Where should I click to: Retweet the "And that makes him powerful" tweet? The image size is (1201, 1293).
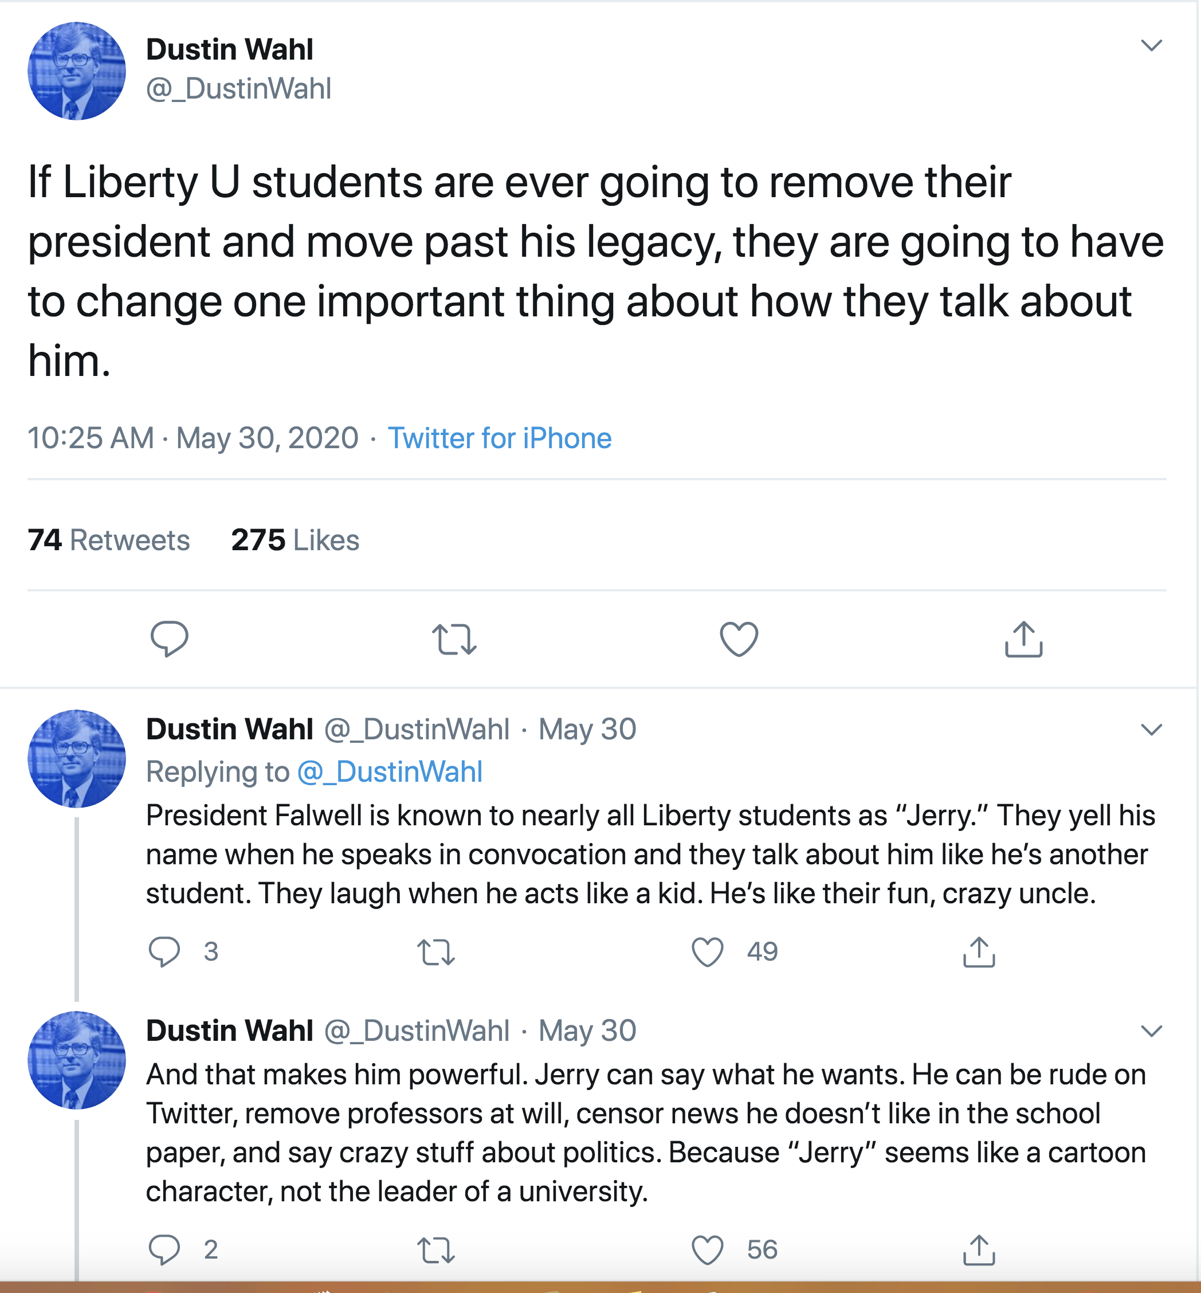tap(435, 1249)
